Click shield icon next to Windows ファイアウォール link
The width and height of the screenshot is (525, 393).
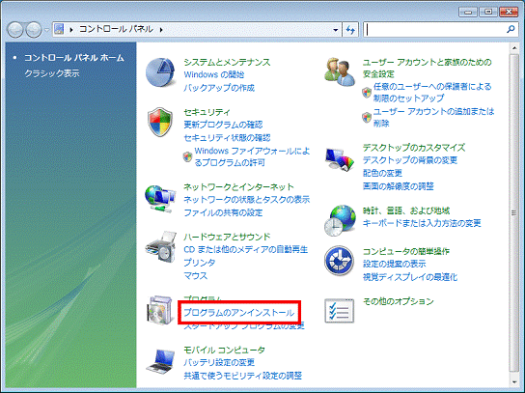click(x=187, y=156)
